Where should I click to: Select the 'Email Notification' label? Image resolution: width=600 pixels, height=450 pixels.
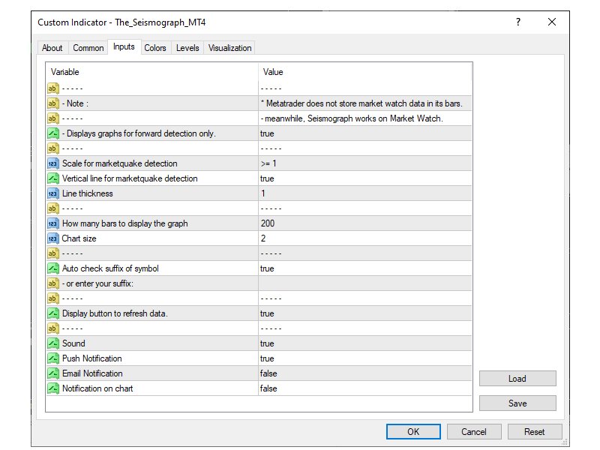[92, 373]
